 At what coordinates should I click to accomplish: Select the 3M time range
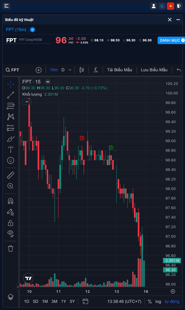(x=54, y=301)
